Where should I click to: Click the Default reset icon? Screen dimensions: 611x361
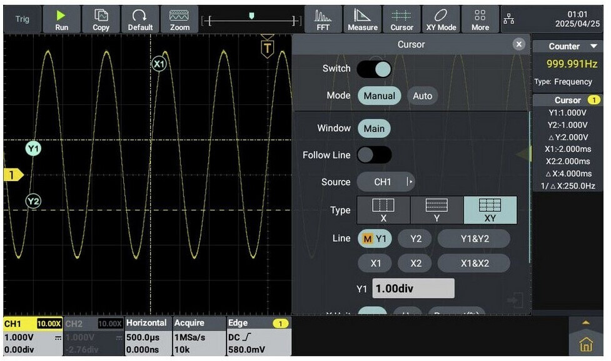(x=140, y=19)
